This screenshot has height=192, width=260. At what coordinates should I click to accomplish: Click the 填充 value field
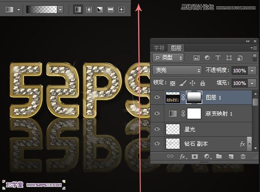point(239,83)
